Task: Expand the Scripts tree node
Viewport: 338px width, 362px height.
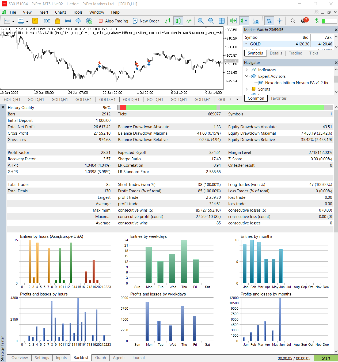Action: tap(247, 89)
